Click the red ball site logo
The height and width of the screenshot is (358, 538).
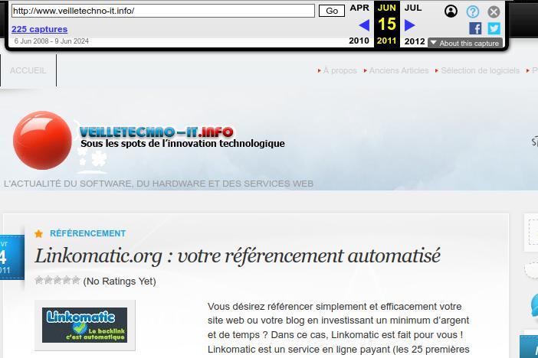[41, 141]
